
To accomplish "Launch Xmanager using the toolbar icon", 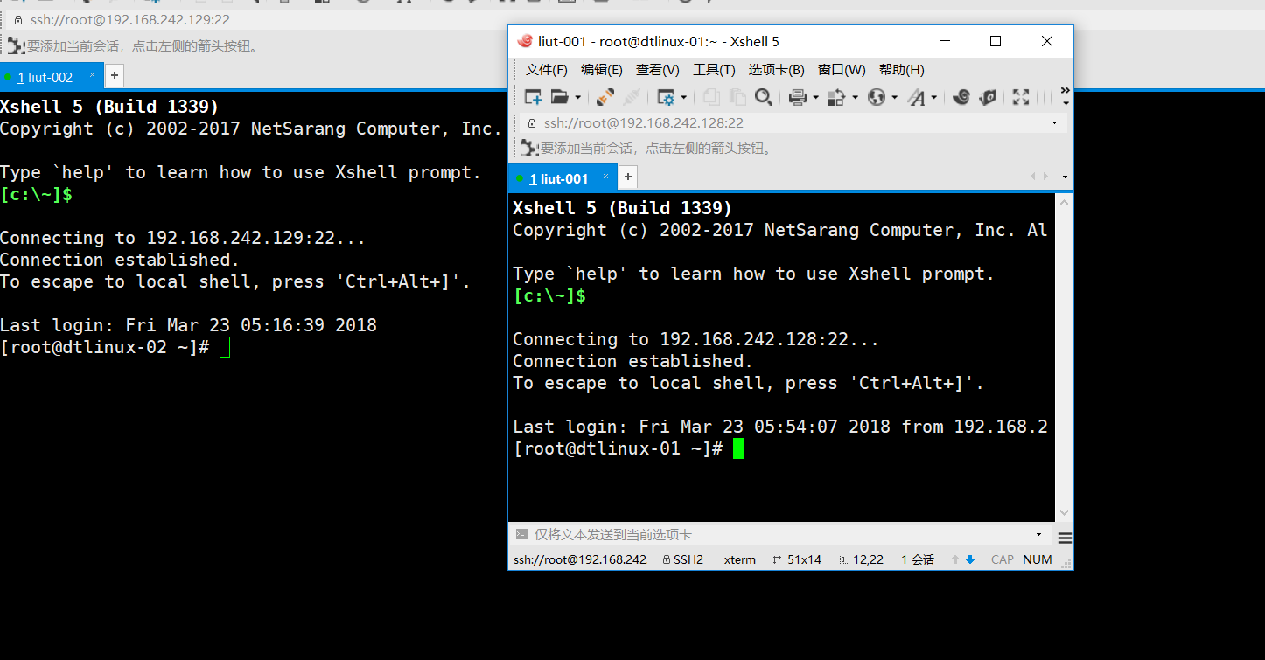I will [x=988, y=97].
